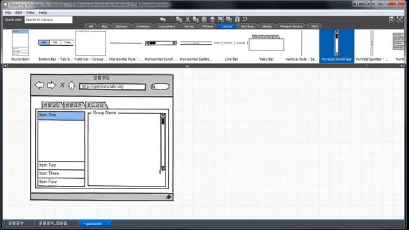Image resolution: width=409 pixels, height=230 pixels.
Task: Select Item Two in accordion
Action: click(x=61, y=165)
